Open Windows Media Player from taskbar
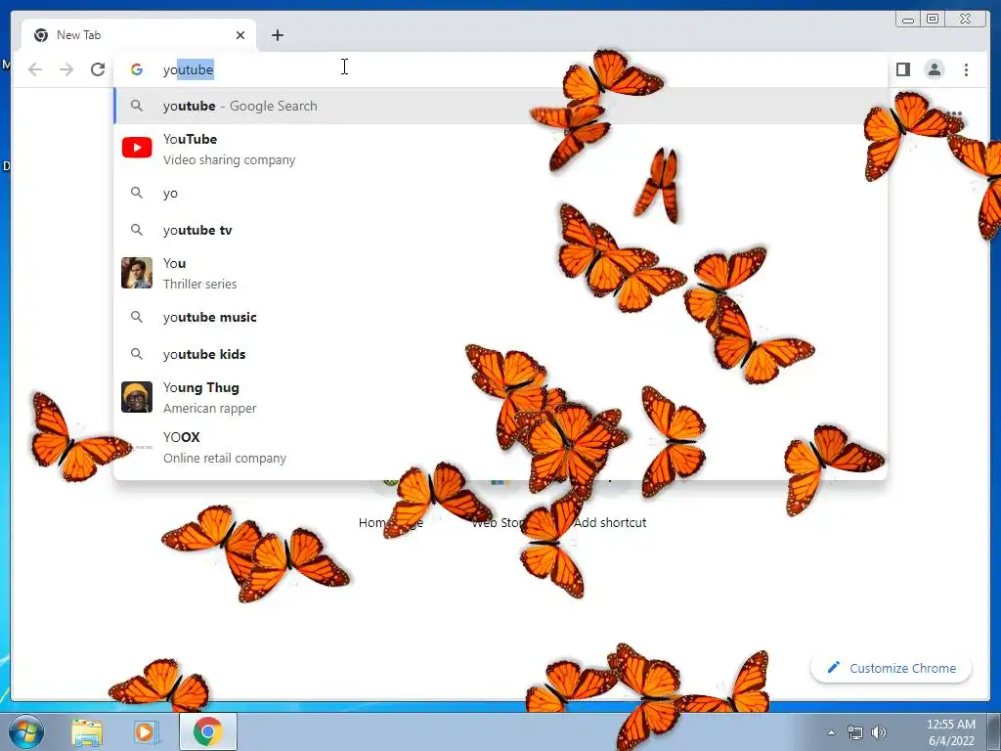Screen dimensions: 1001x751 [x=147, y=732]
